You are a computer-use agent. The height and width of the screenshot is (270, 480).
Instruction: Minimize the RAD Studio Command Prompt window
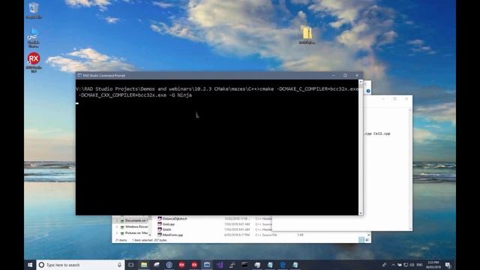(x=333, y=75)
